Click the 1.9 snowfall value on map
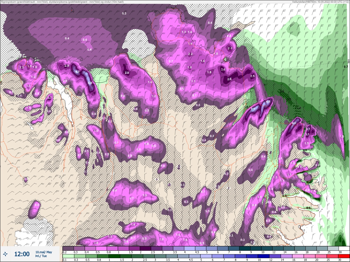Viewport: 350px width, 262px height. pos(30,66)
